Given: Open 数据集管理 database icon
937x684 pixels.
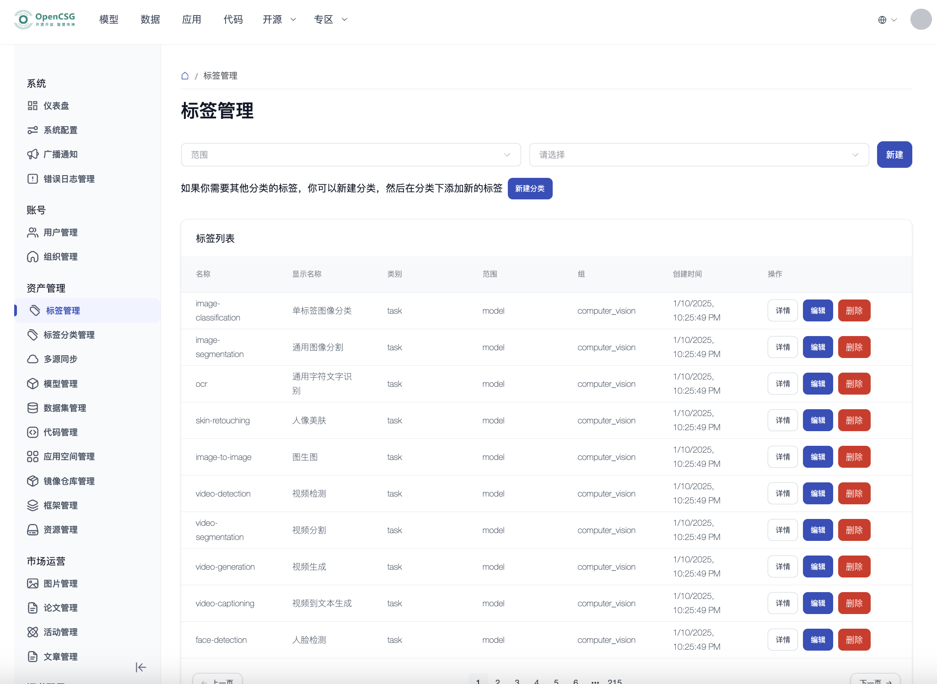Looking at the screenshot, I should click(32, 408).
